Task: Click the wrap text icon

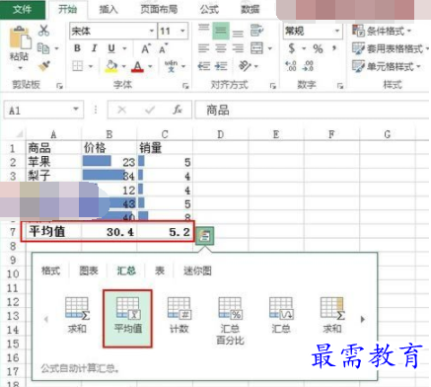Action: coord(256,31)
